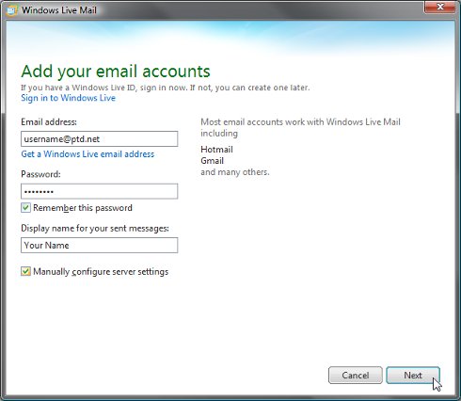Click the Email address field label

pyautogui.click(x=49, y=121)
